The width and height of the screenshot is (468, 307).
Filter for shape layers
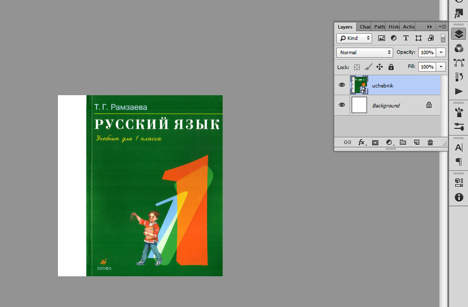pos(418,38)
